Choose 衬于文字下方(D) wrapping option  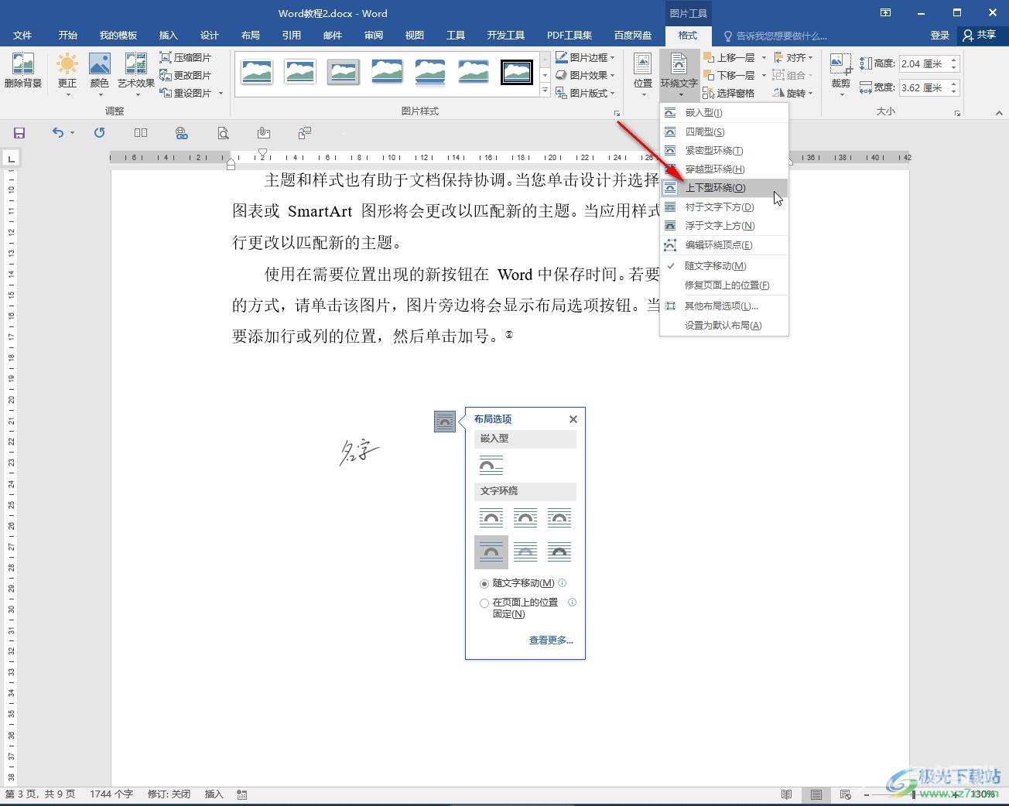pos(724,207)
